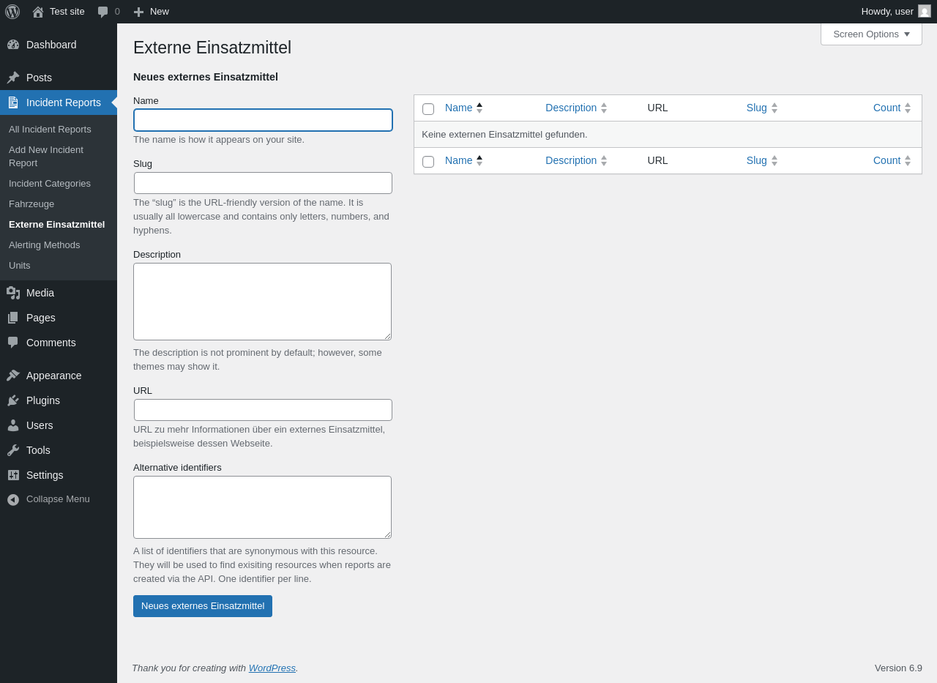Click the Posts pushpin icon
The image size is (937, 683).
[x=13, y=78]
